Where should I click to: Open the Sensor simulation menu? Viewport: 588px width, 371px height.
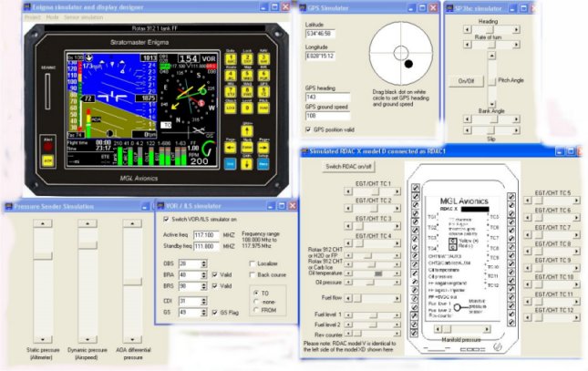[x=83, y=17]
